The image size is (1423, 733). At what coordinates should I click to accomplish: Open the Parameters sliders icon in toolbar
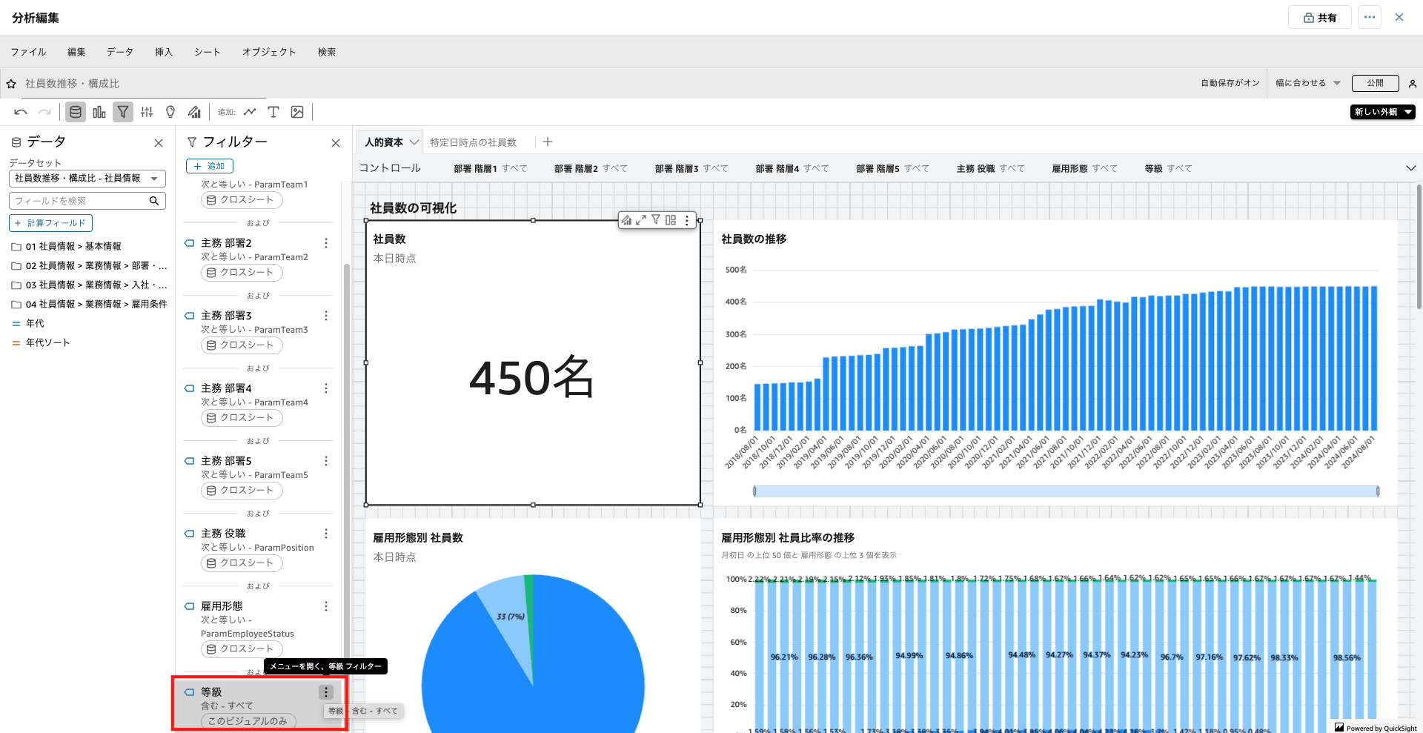[147, 112]
